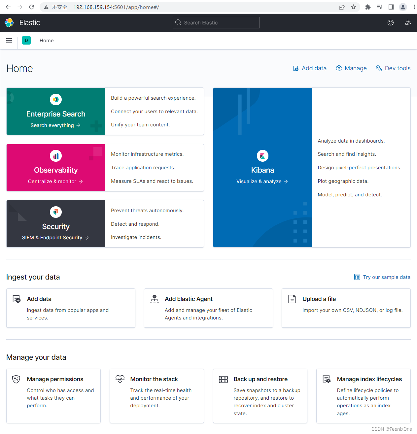The width and height of the screenshot is (417, 434).
Task: Click the Elastic logo icon
Action: (9, 22)
